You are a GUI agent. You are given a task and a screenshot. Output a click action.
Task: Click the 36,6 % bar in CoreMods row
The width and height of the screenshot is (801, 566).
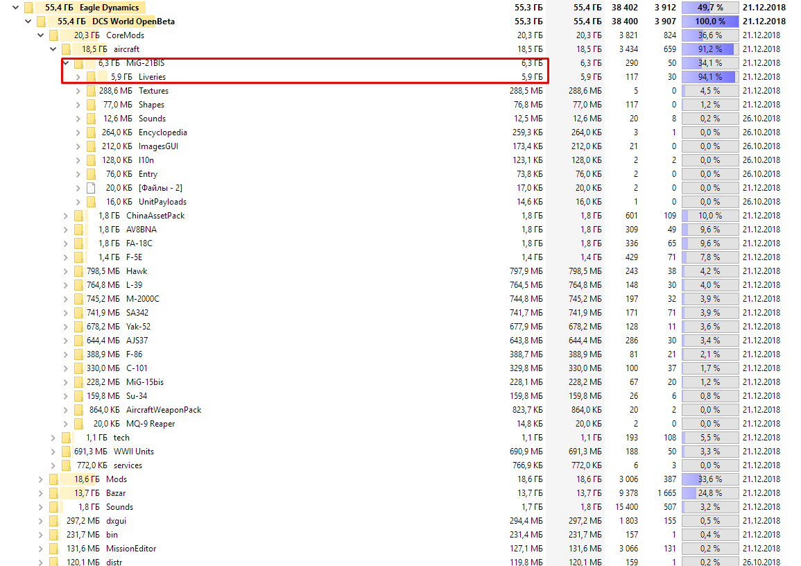click(x=710, y=35)
